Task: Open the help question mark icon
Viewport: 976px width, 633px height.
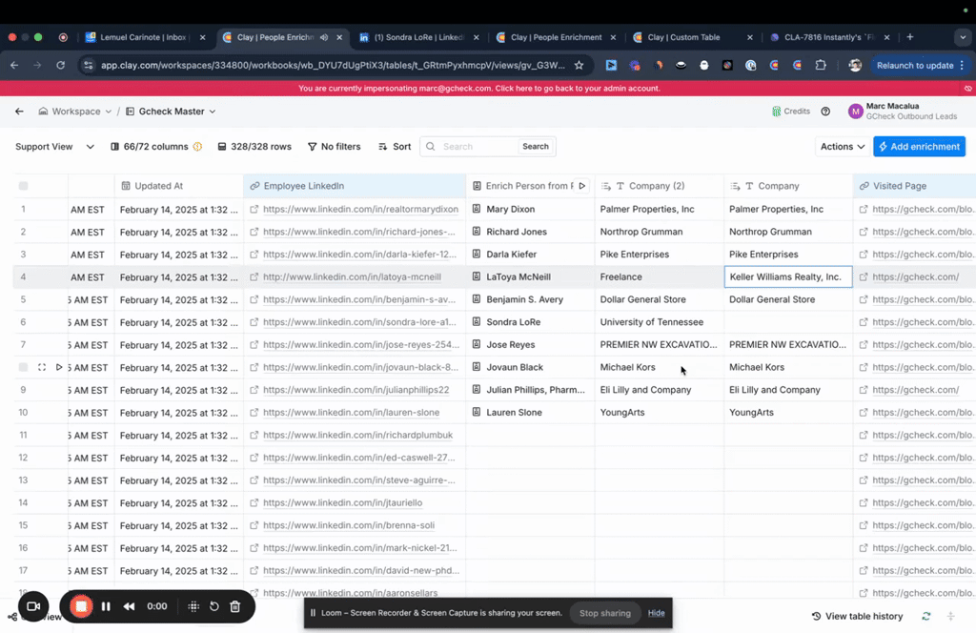Action: 825,112
